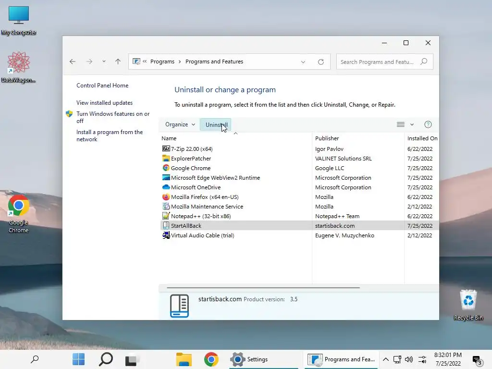Switch to Programs and Features taskbar item
The height and width of the screenshot is (369, 492).
pyautogui.click(x=341, y=359)
